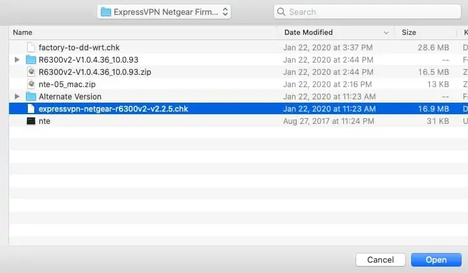Sort files by Date Modified column
The height and width of the screenshot is (273, 468).
[x=308, y=32]
